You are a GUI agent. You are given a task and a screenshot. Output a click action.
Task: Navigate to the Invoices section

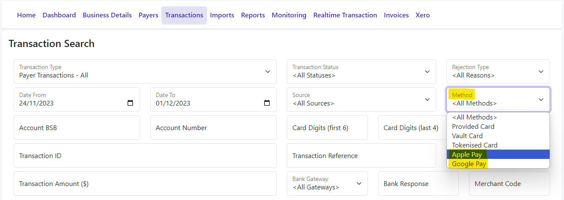pos(396,15)
